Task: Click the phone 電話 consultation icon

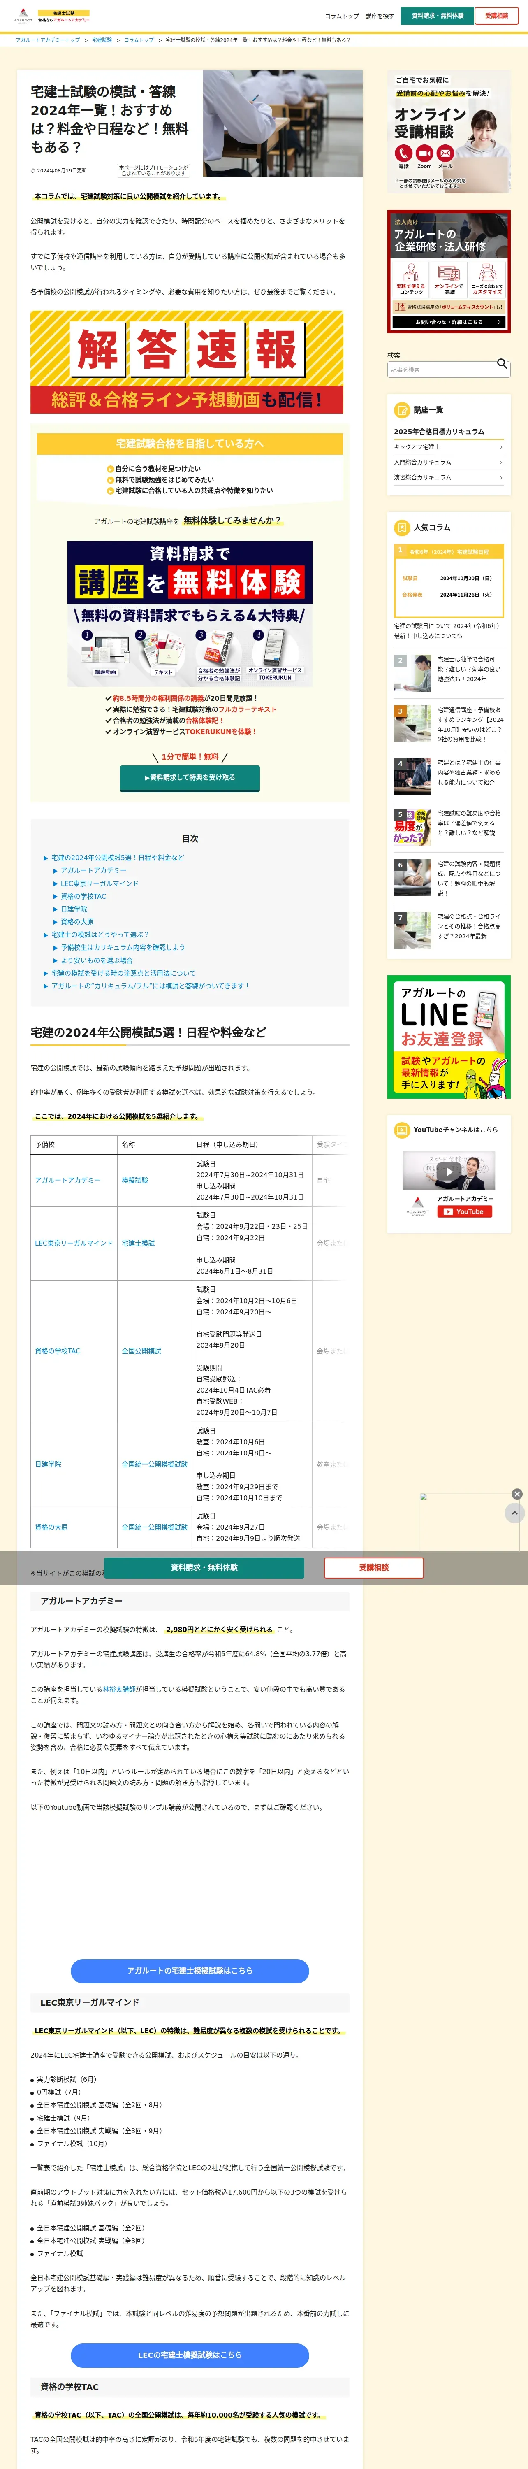Action: (x=403, y=153)
